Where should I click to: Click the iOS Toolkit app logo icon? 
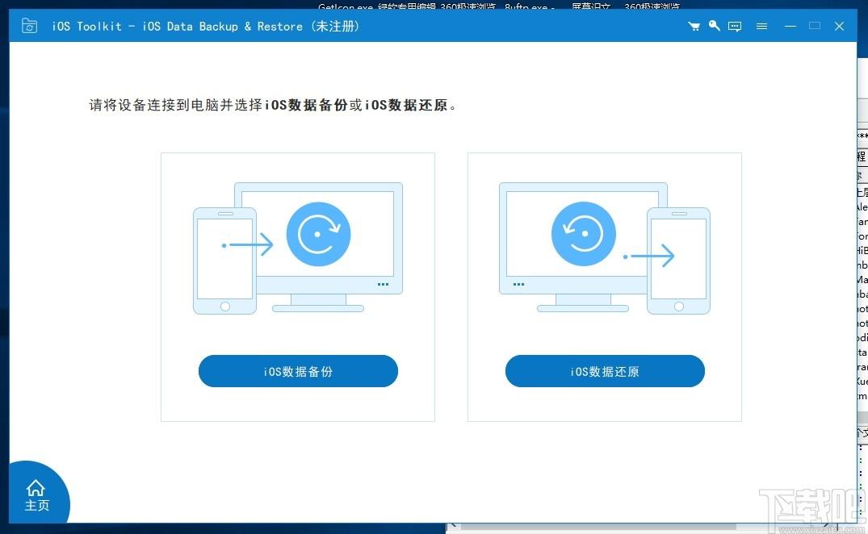[x=30, y=27]
